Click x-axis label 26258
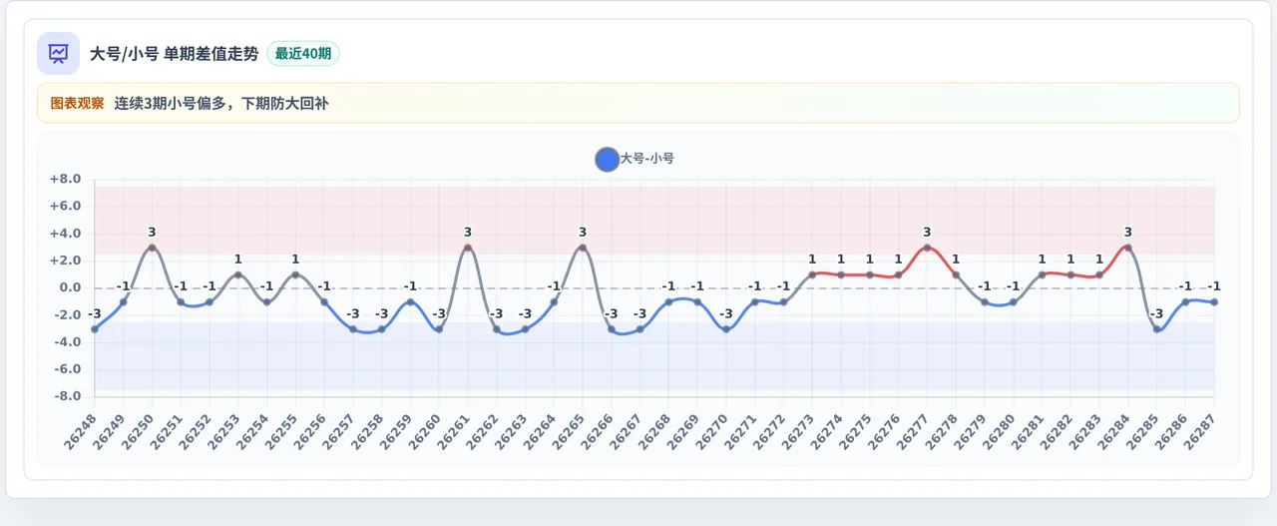Screen dimensions: 1277x526 point(369,431)
